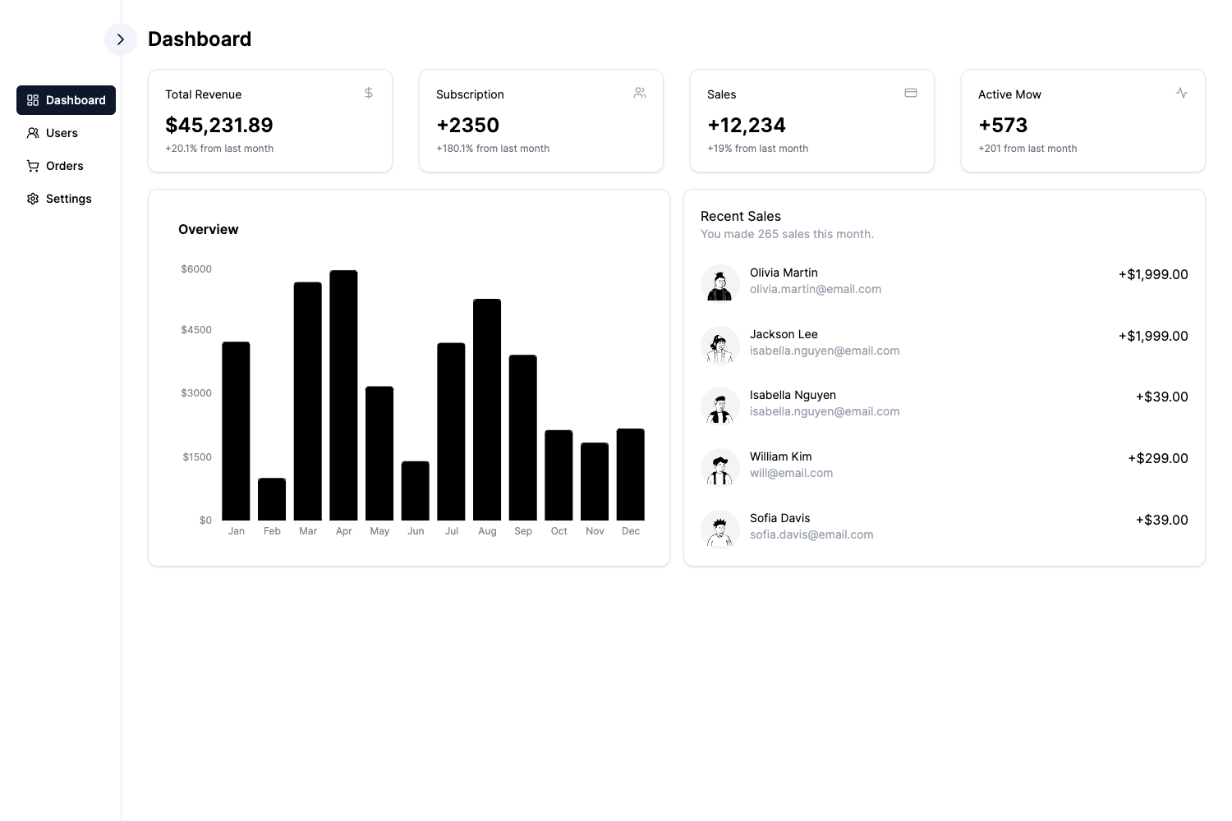1232x821 pixels.
Task: Click the Users person icon in sidebar
Action: pyautogui.click(x=33, y=132)
